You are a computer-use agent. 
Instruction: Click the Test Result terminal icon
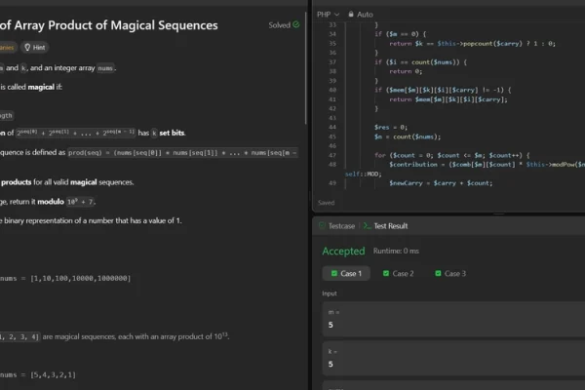[x=366, y=225]
